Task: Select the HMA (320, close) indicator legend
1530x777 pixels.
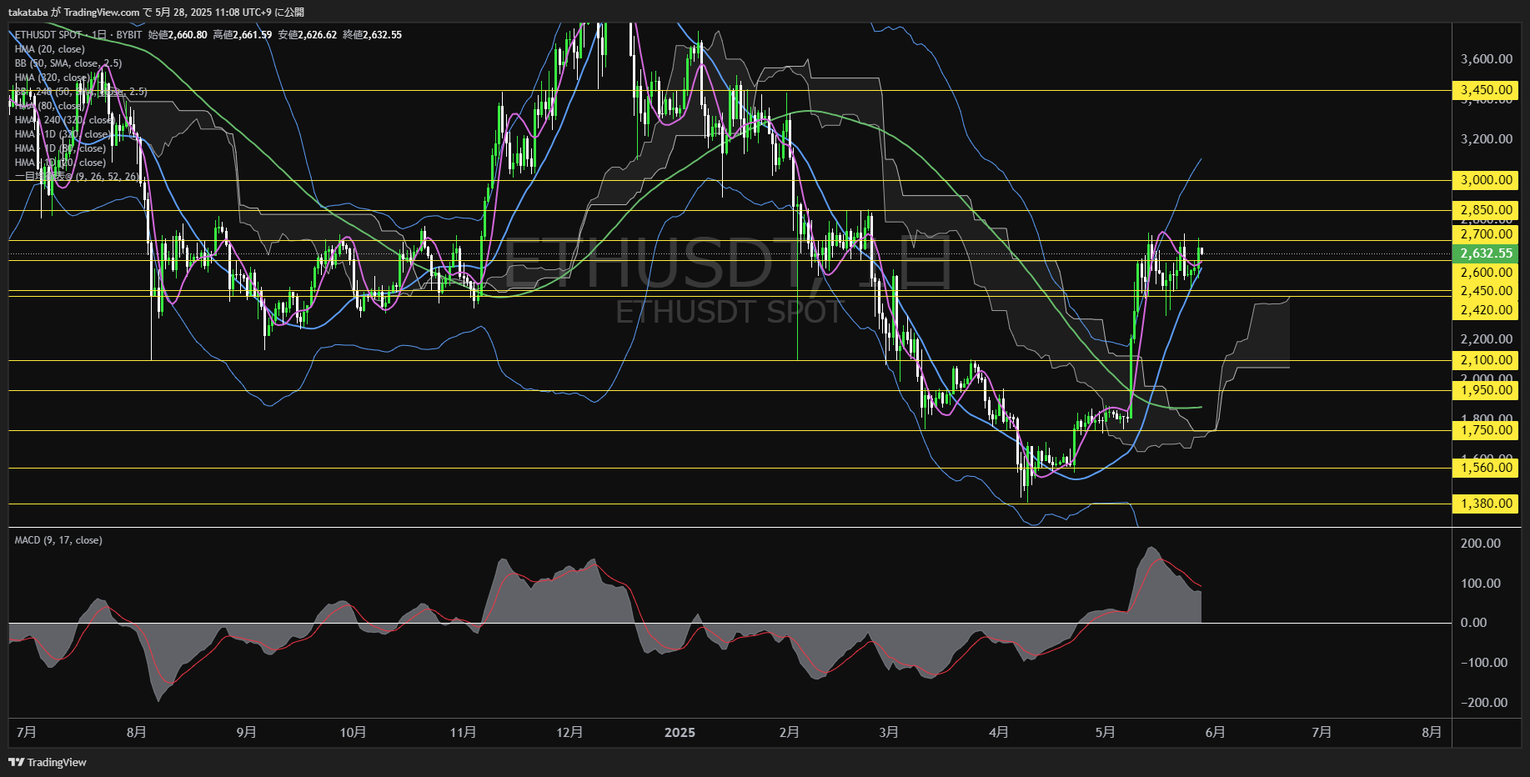Action: pos(53,78)
